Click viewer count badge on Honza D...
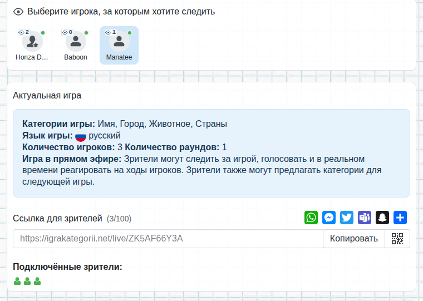 (24, 32)
